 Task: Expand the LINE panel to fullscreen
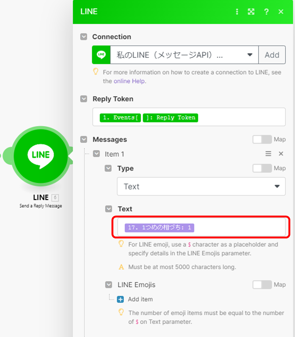tap(251, 12)
